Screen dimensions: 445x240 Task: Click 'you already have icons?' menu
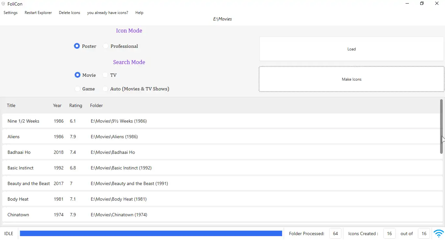[x=108, y=13]
